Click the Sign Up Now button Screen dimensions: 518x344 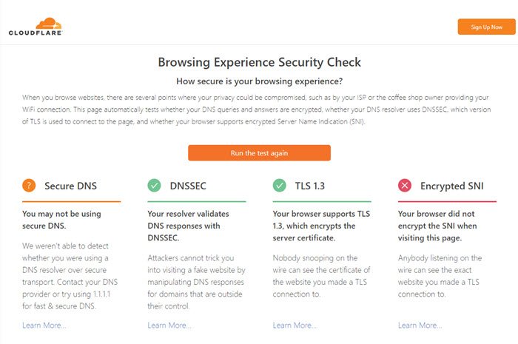[x=486, y=27]
